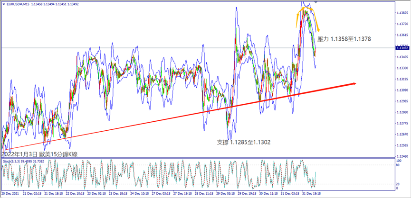Click the 20 Dec 2021 time label
Image resolution: width=411 pixels, height=198 pixels.
coord(11,194)
